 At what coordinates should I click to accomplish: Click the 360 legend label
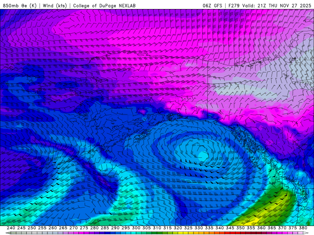[261, 228]
